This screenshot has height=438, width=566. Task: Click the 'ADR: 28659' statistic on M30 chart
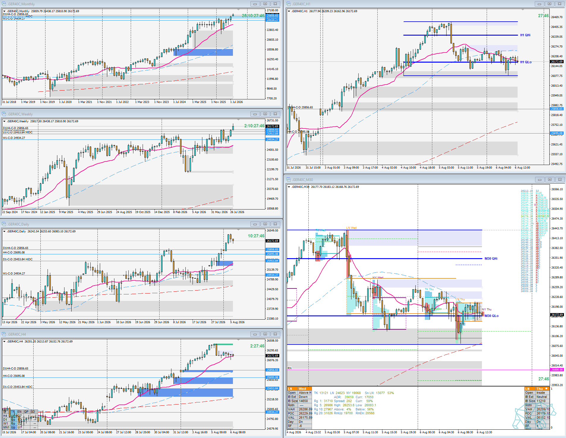344,397
